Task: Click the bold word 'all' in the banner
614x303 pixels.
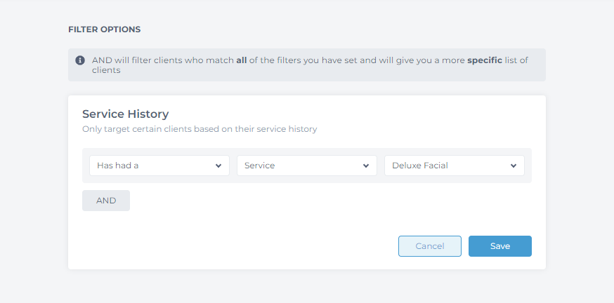Action: click(x=241, y=60)
